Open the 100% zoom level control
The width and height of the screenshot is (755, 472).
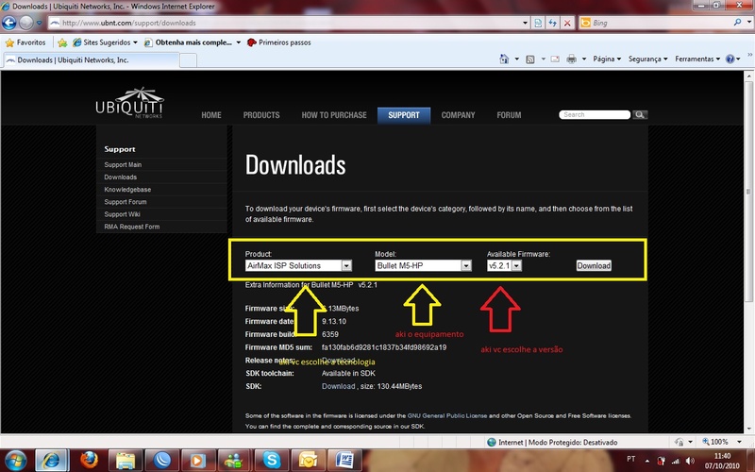pyautogui.click(x=722, y=442)
